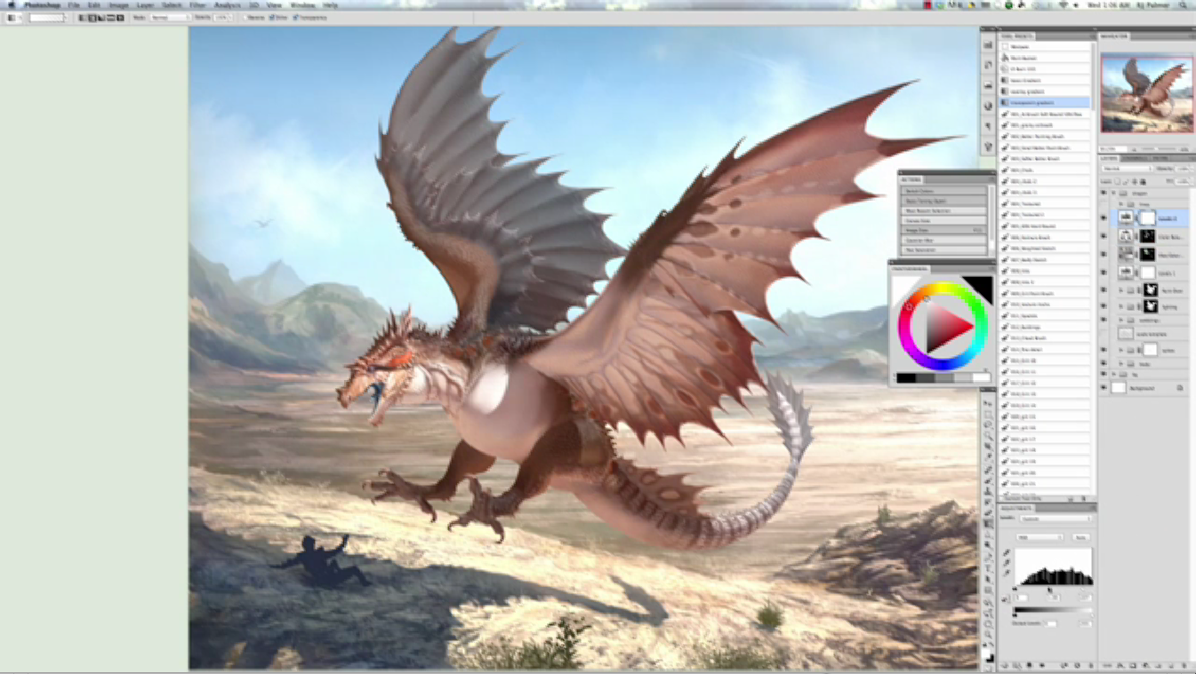Choose the Diamond Gradient type icon
1196x674 pixels.
[x=121, y=18]
